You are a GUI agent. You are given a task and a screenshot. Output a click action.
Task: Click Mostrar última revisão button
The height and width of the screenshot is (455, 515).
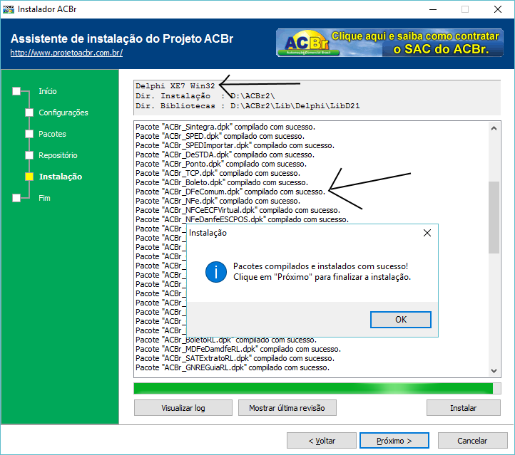tap(287, 408)
